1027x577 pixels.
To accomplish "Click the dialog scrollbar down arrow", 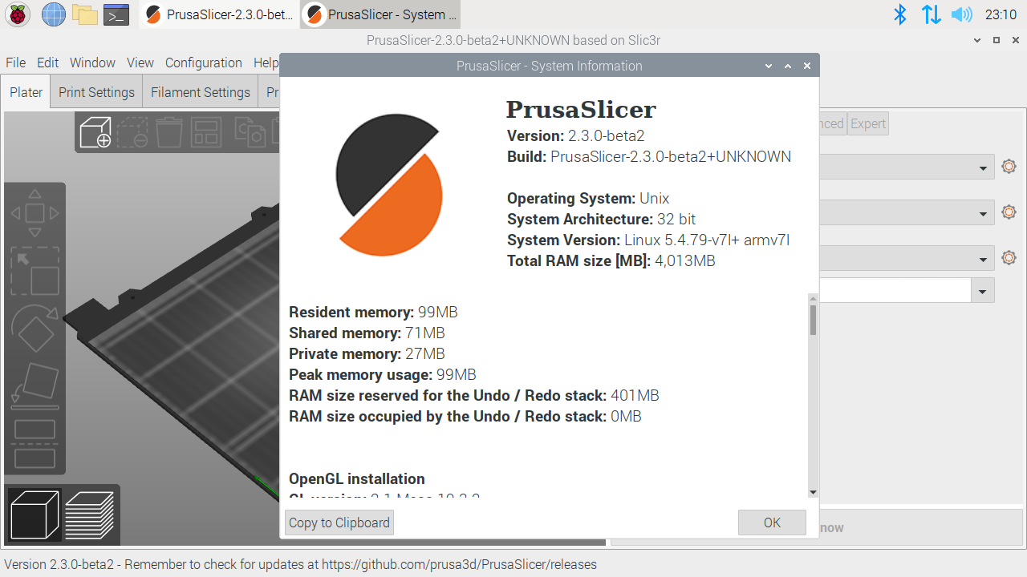I will point(813,492).
